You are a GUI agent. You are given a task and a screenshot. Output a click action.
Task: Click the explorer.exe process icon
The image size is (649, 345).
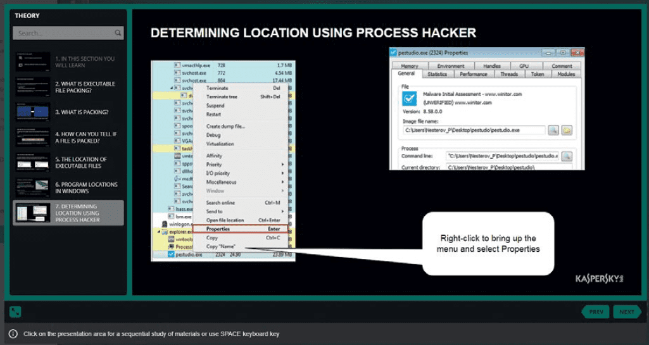click(165, 232)
